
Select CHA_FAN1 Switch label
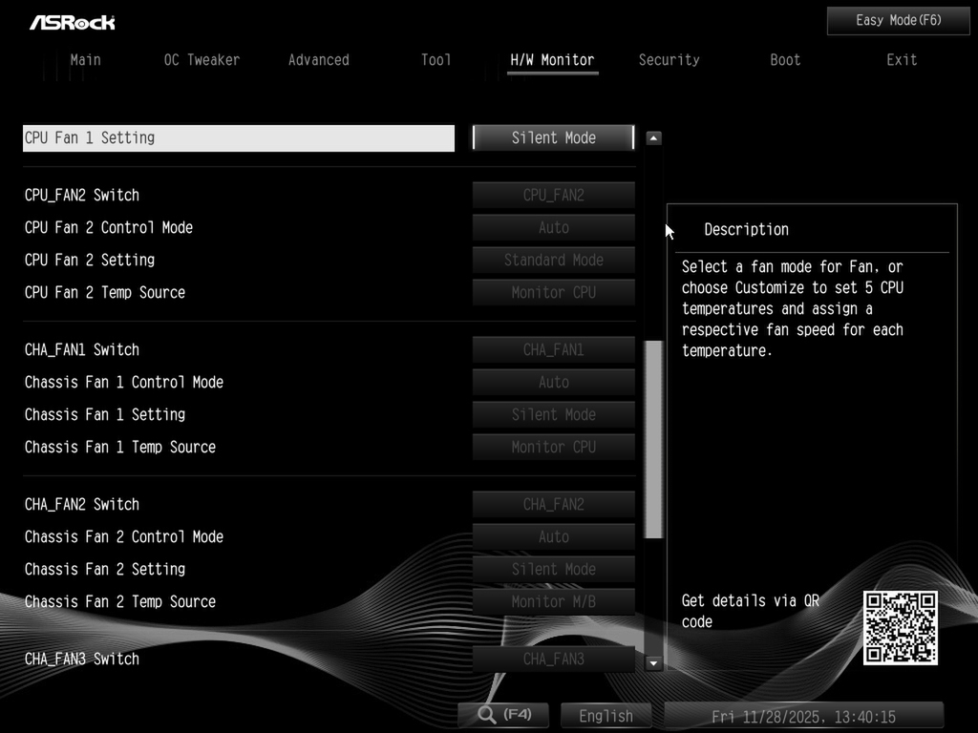(x=82, y=349)
